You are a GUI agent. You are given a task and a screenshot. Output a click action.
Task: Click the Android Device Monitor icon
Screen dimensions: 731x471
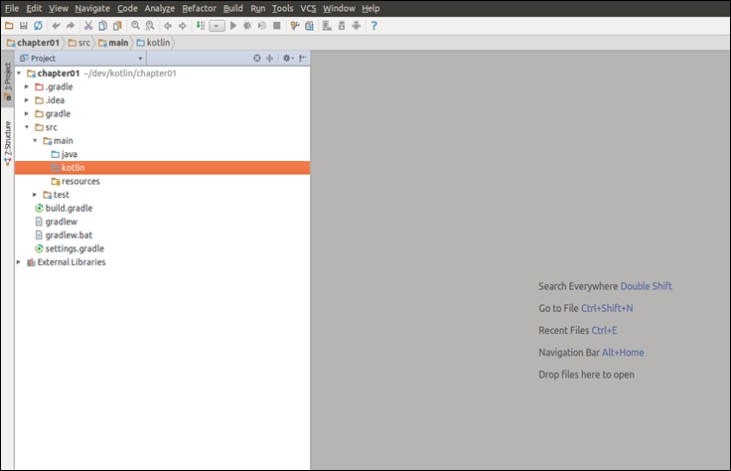point(357,26)
